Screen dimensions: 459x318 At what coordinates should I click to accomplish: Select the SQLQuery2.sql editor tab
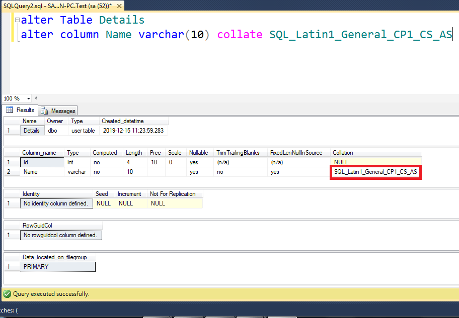pos(55,6)
